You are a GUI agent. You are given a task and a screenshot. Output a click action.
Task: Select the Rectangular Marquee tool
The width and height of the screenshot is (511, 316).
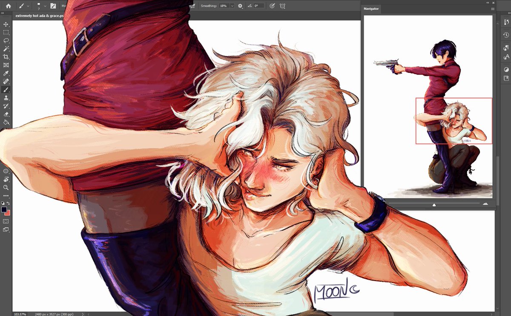click(x=6, y=32)
